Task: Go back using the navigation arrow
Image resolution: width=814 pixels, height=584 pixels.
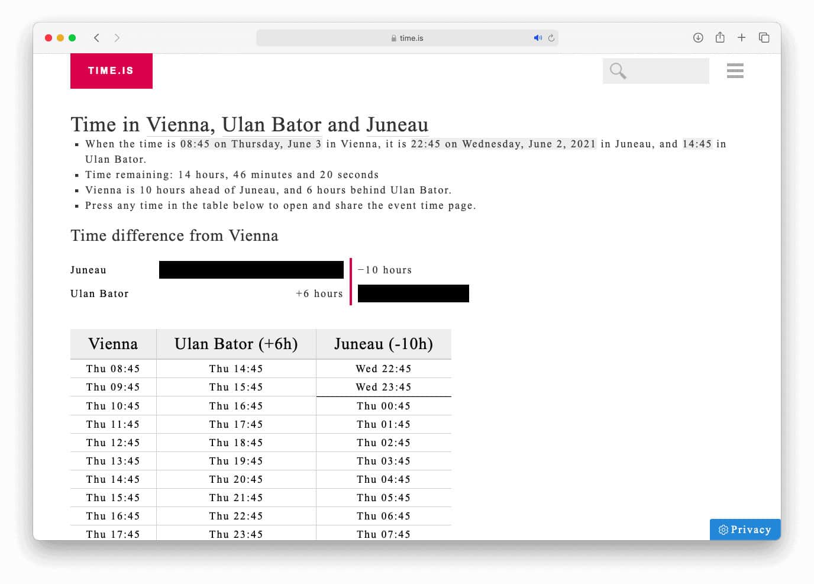Action: tap(96, 37)
